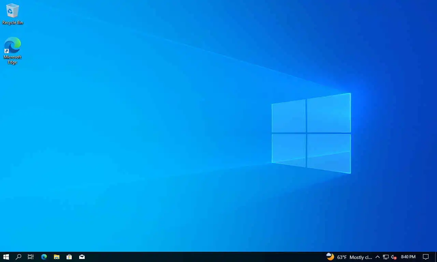
Task: Open the network status tray icon
Action: 386,257
